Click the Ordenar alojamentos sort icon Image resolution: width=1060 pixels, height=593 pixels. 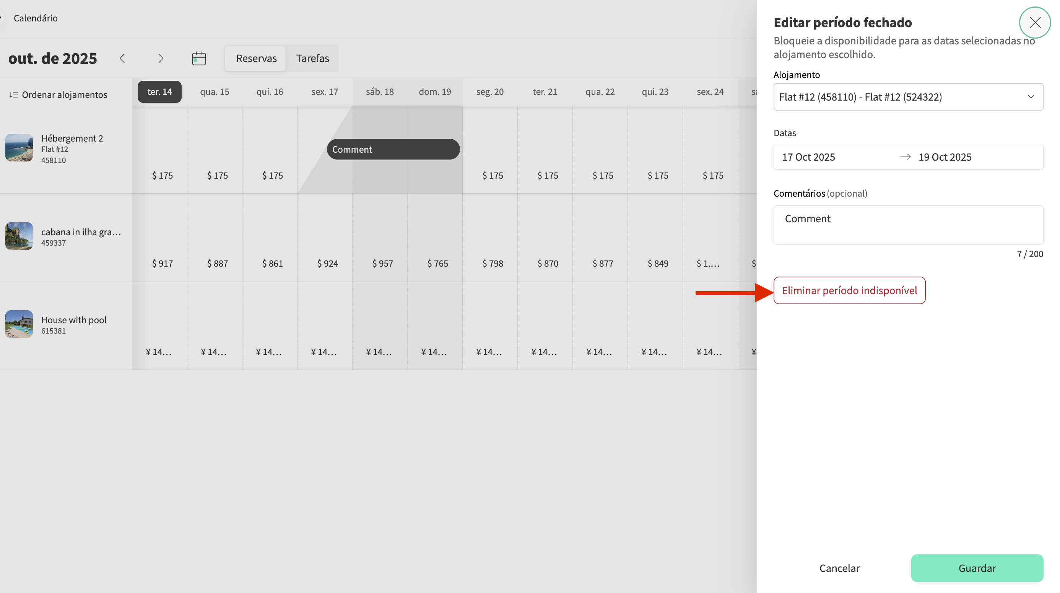pos(14,95)
